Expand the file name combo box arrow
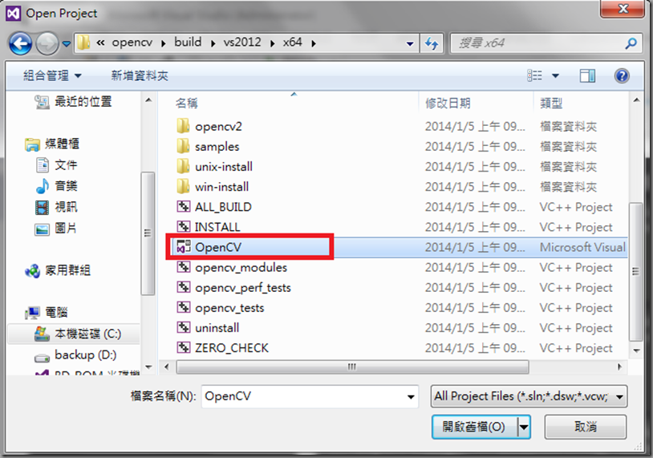 coord(411,396)
